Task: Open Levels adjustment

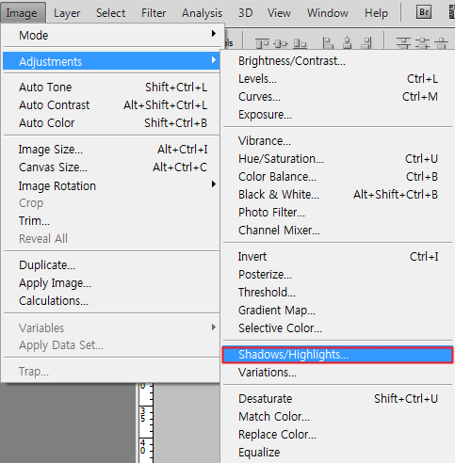Action: pos(337,79)
